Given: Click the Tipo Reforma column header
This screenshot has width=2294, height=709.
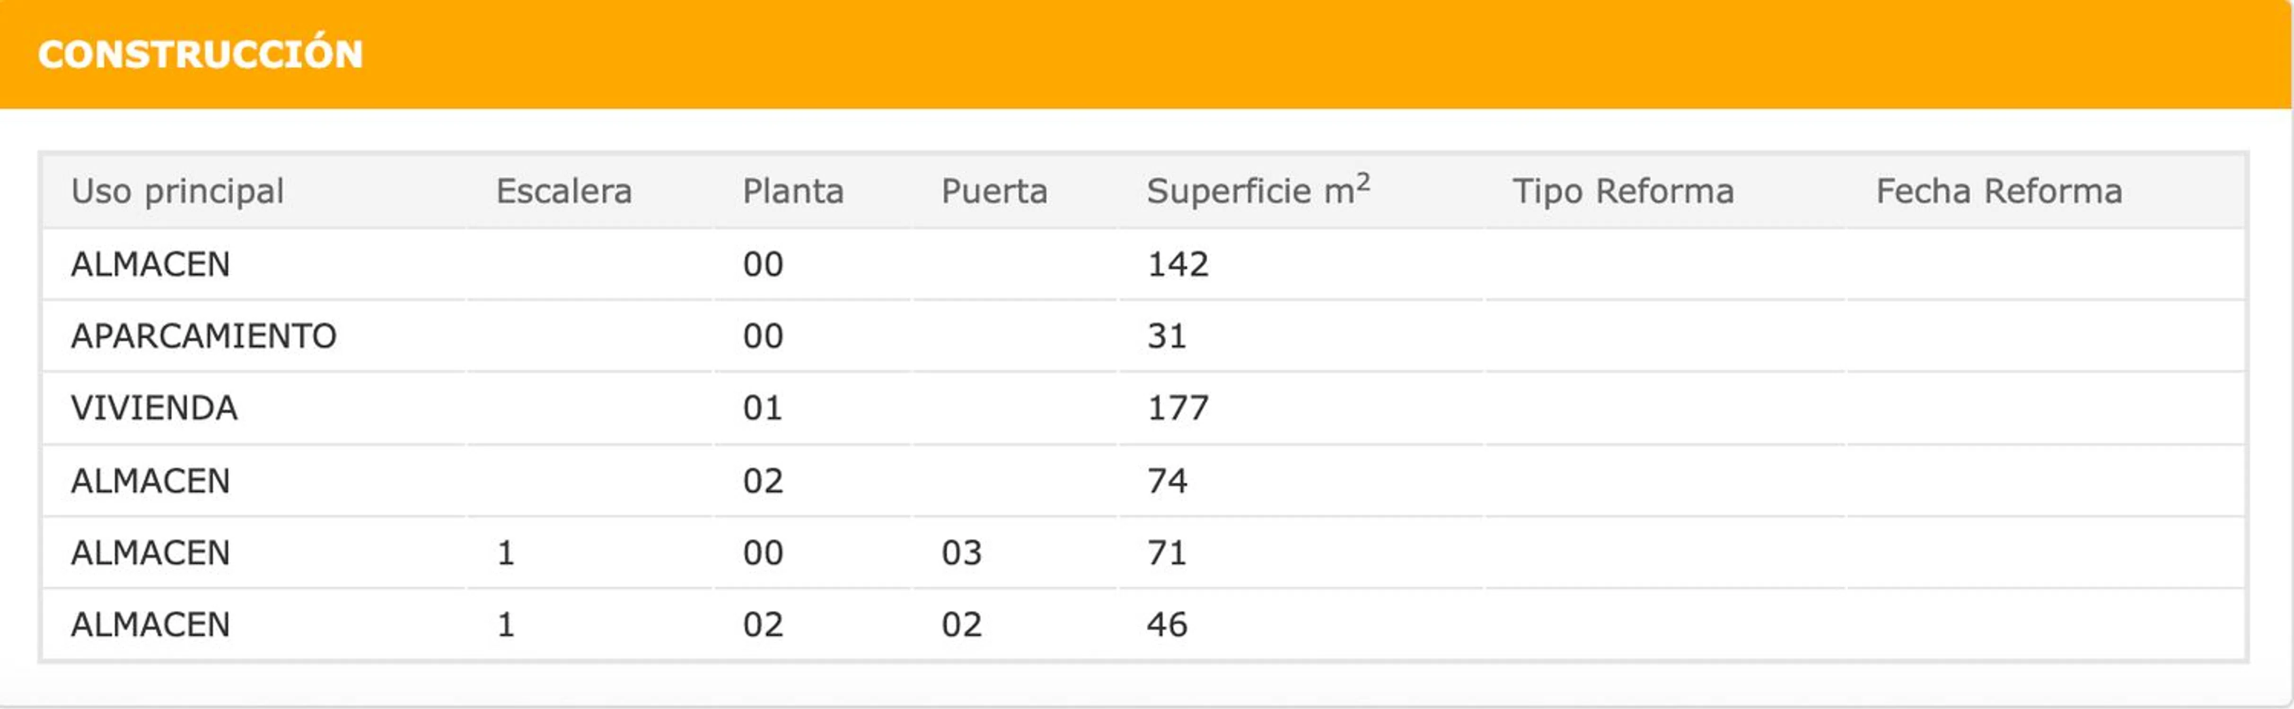Looking at the screenshot, I should [x=1623, y=191].
